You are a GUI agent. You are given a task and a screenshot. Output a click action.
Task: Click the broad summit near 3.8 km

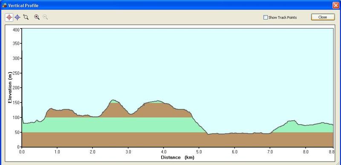157,101
